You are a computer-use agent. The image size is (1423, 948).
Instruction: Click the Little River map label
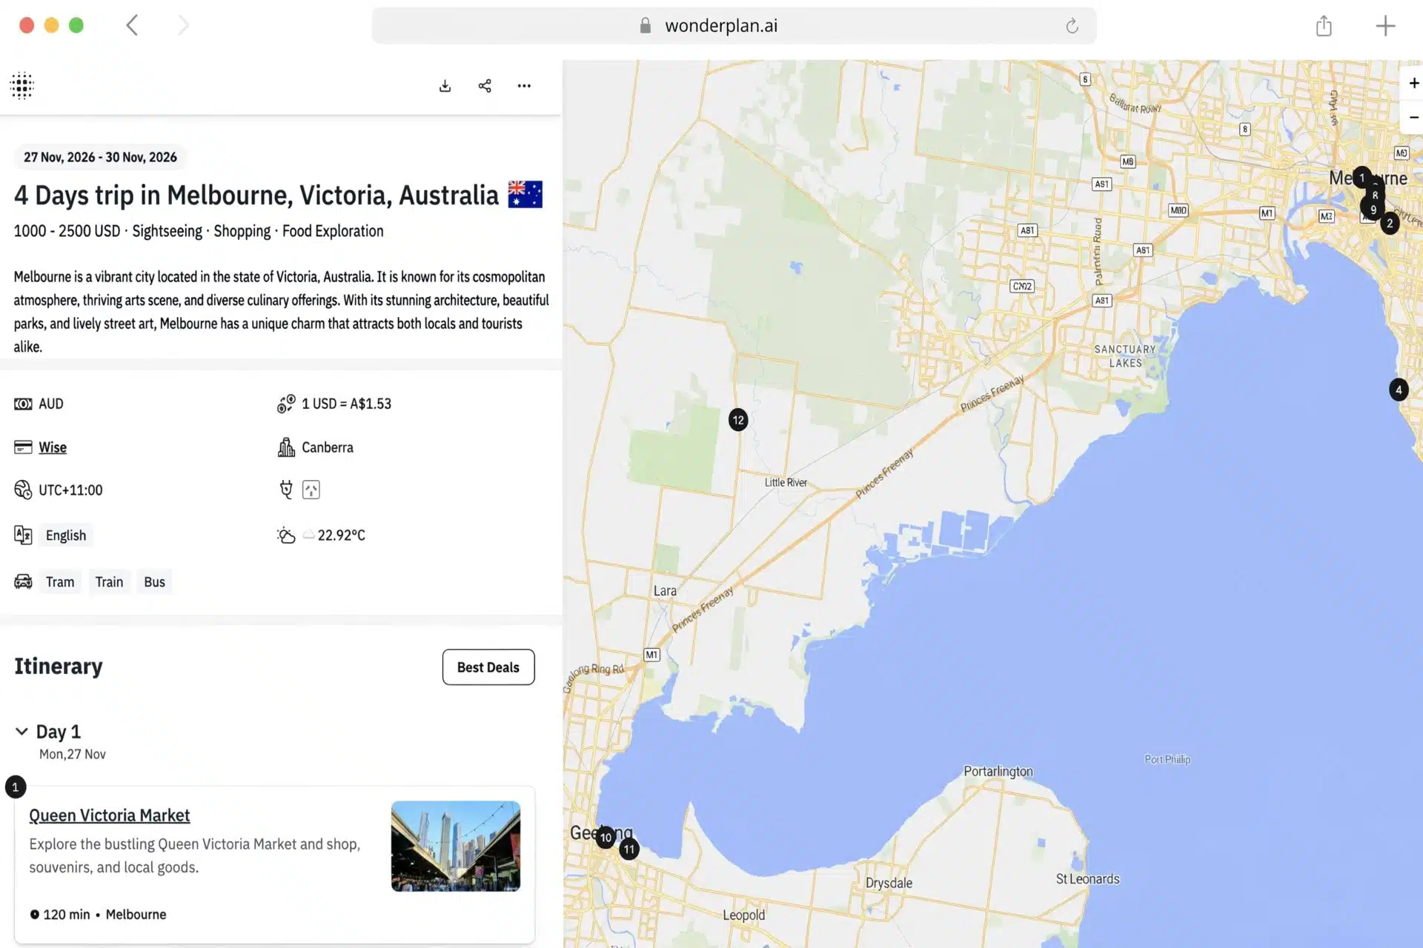point(786,482)
